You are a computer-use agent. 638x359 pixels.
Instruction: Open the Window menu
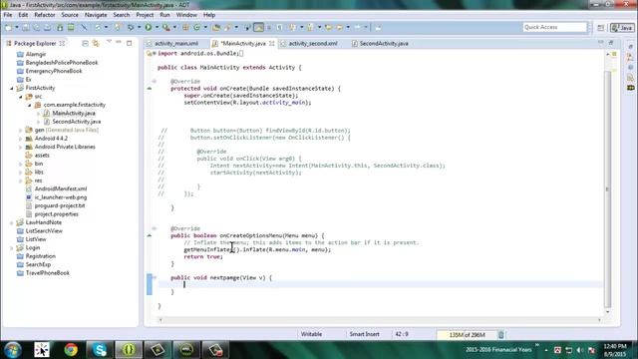[x=186, y=15]
